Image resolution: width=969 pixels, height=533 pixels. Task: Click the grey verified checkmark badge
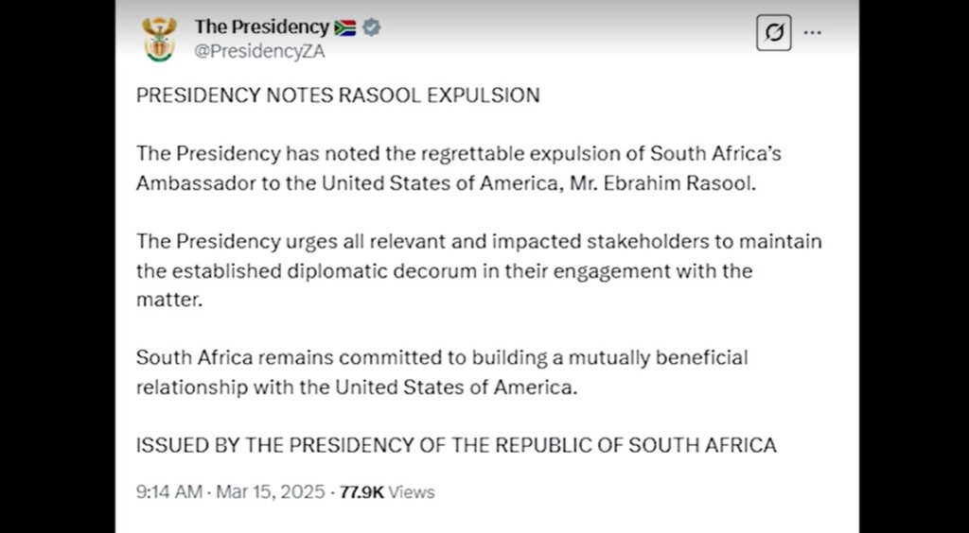[x=373, y=27]
